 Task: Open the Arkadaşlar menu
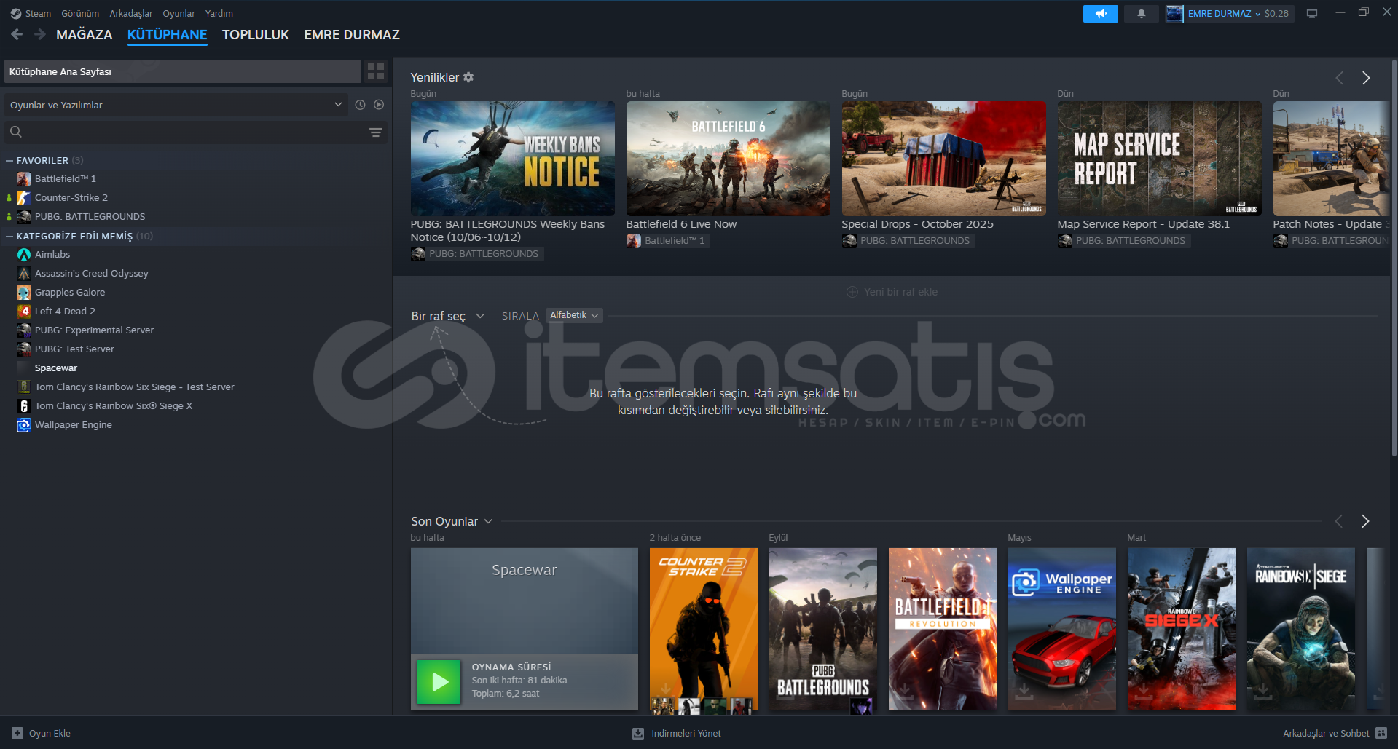pyautogui.click(x=131, y=14)
